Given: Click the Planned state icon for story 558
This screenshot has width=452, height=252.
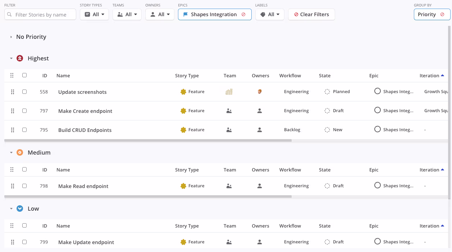Looking at the screenshot, I should pyautogui.click(x=327, y=92).
